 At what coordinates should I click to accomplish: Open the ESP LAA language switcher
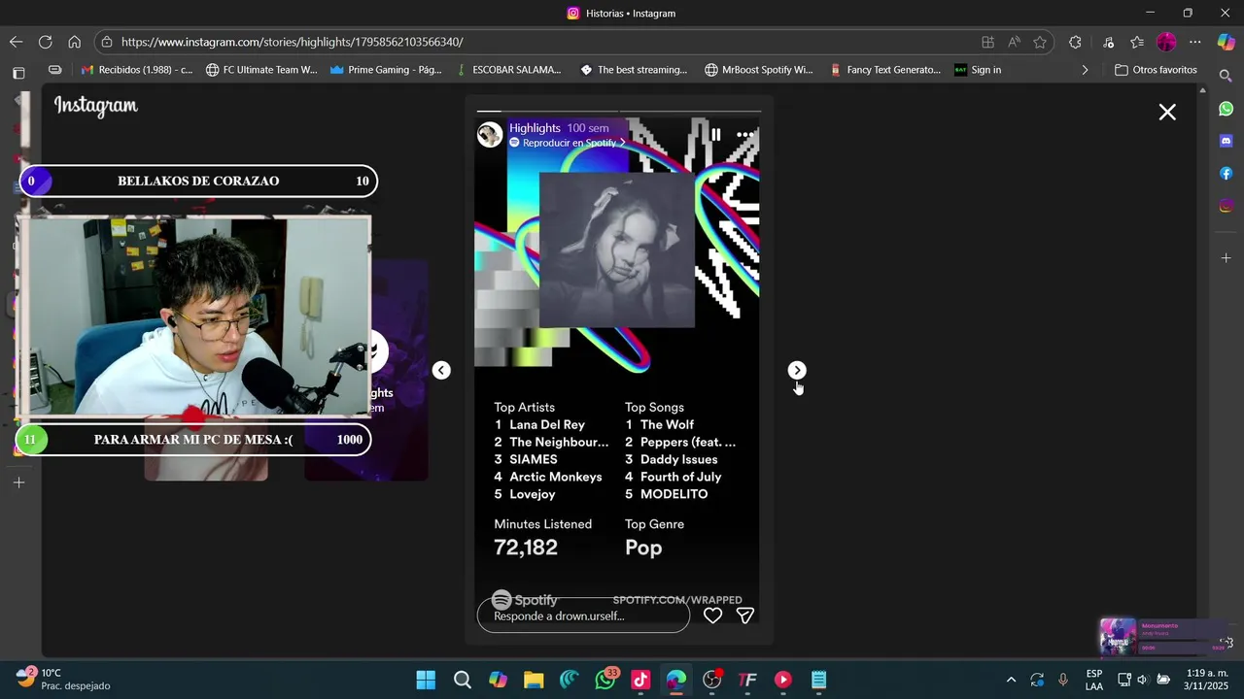(x=1094, y=680)
